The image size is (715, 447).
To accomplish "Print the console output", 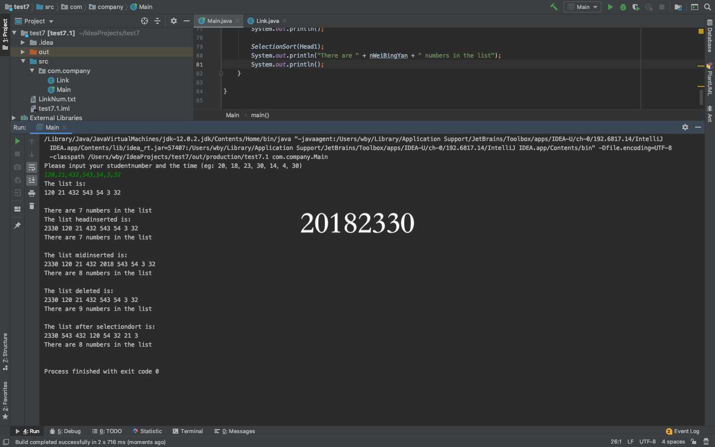I will pos(32,193).
